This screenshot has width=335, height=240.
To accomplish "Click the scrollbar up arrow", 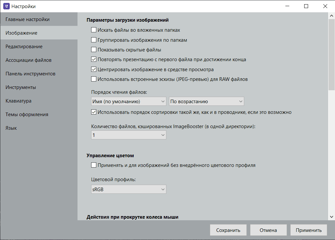I will click(x=332, y=16).
